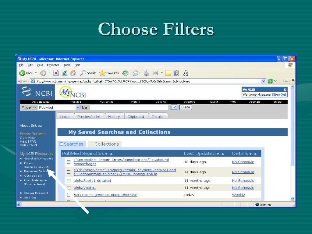The image size is (312, 234).
Task: Open the Filters sidebar link
Action: (x=28, y=163)
